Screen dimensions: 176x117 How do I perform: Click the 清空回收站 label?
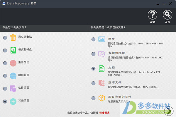pyautogui.click(x=25, y=37)
